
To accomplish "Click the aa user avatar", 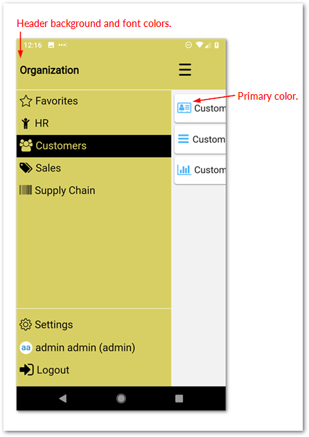I will pyautogui.click(x=26, y=348).
